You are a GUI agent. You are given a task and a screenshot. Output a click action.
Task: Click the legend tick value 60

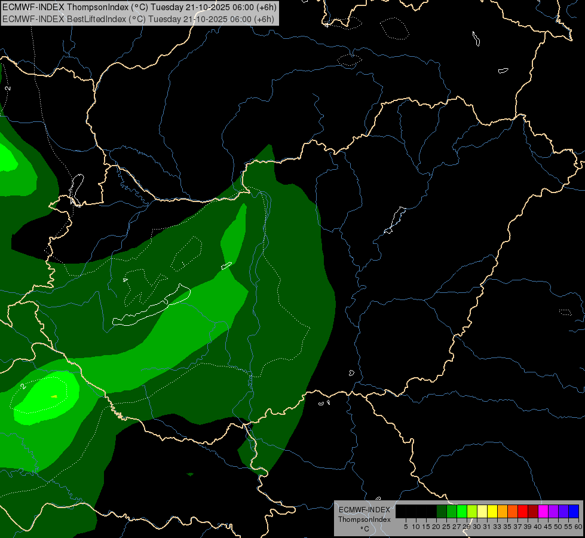(x=578, y=527)
